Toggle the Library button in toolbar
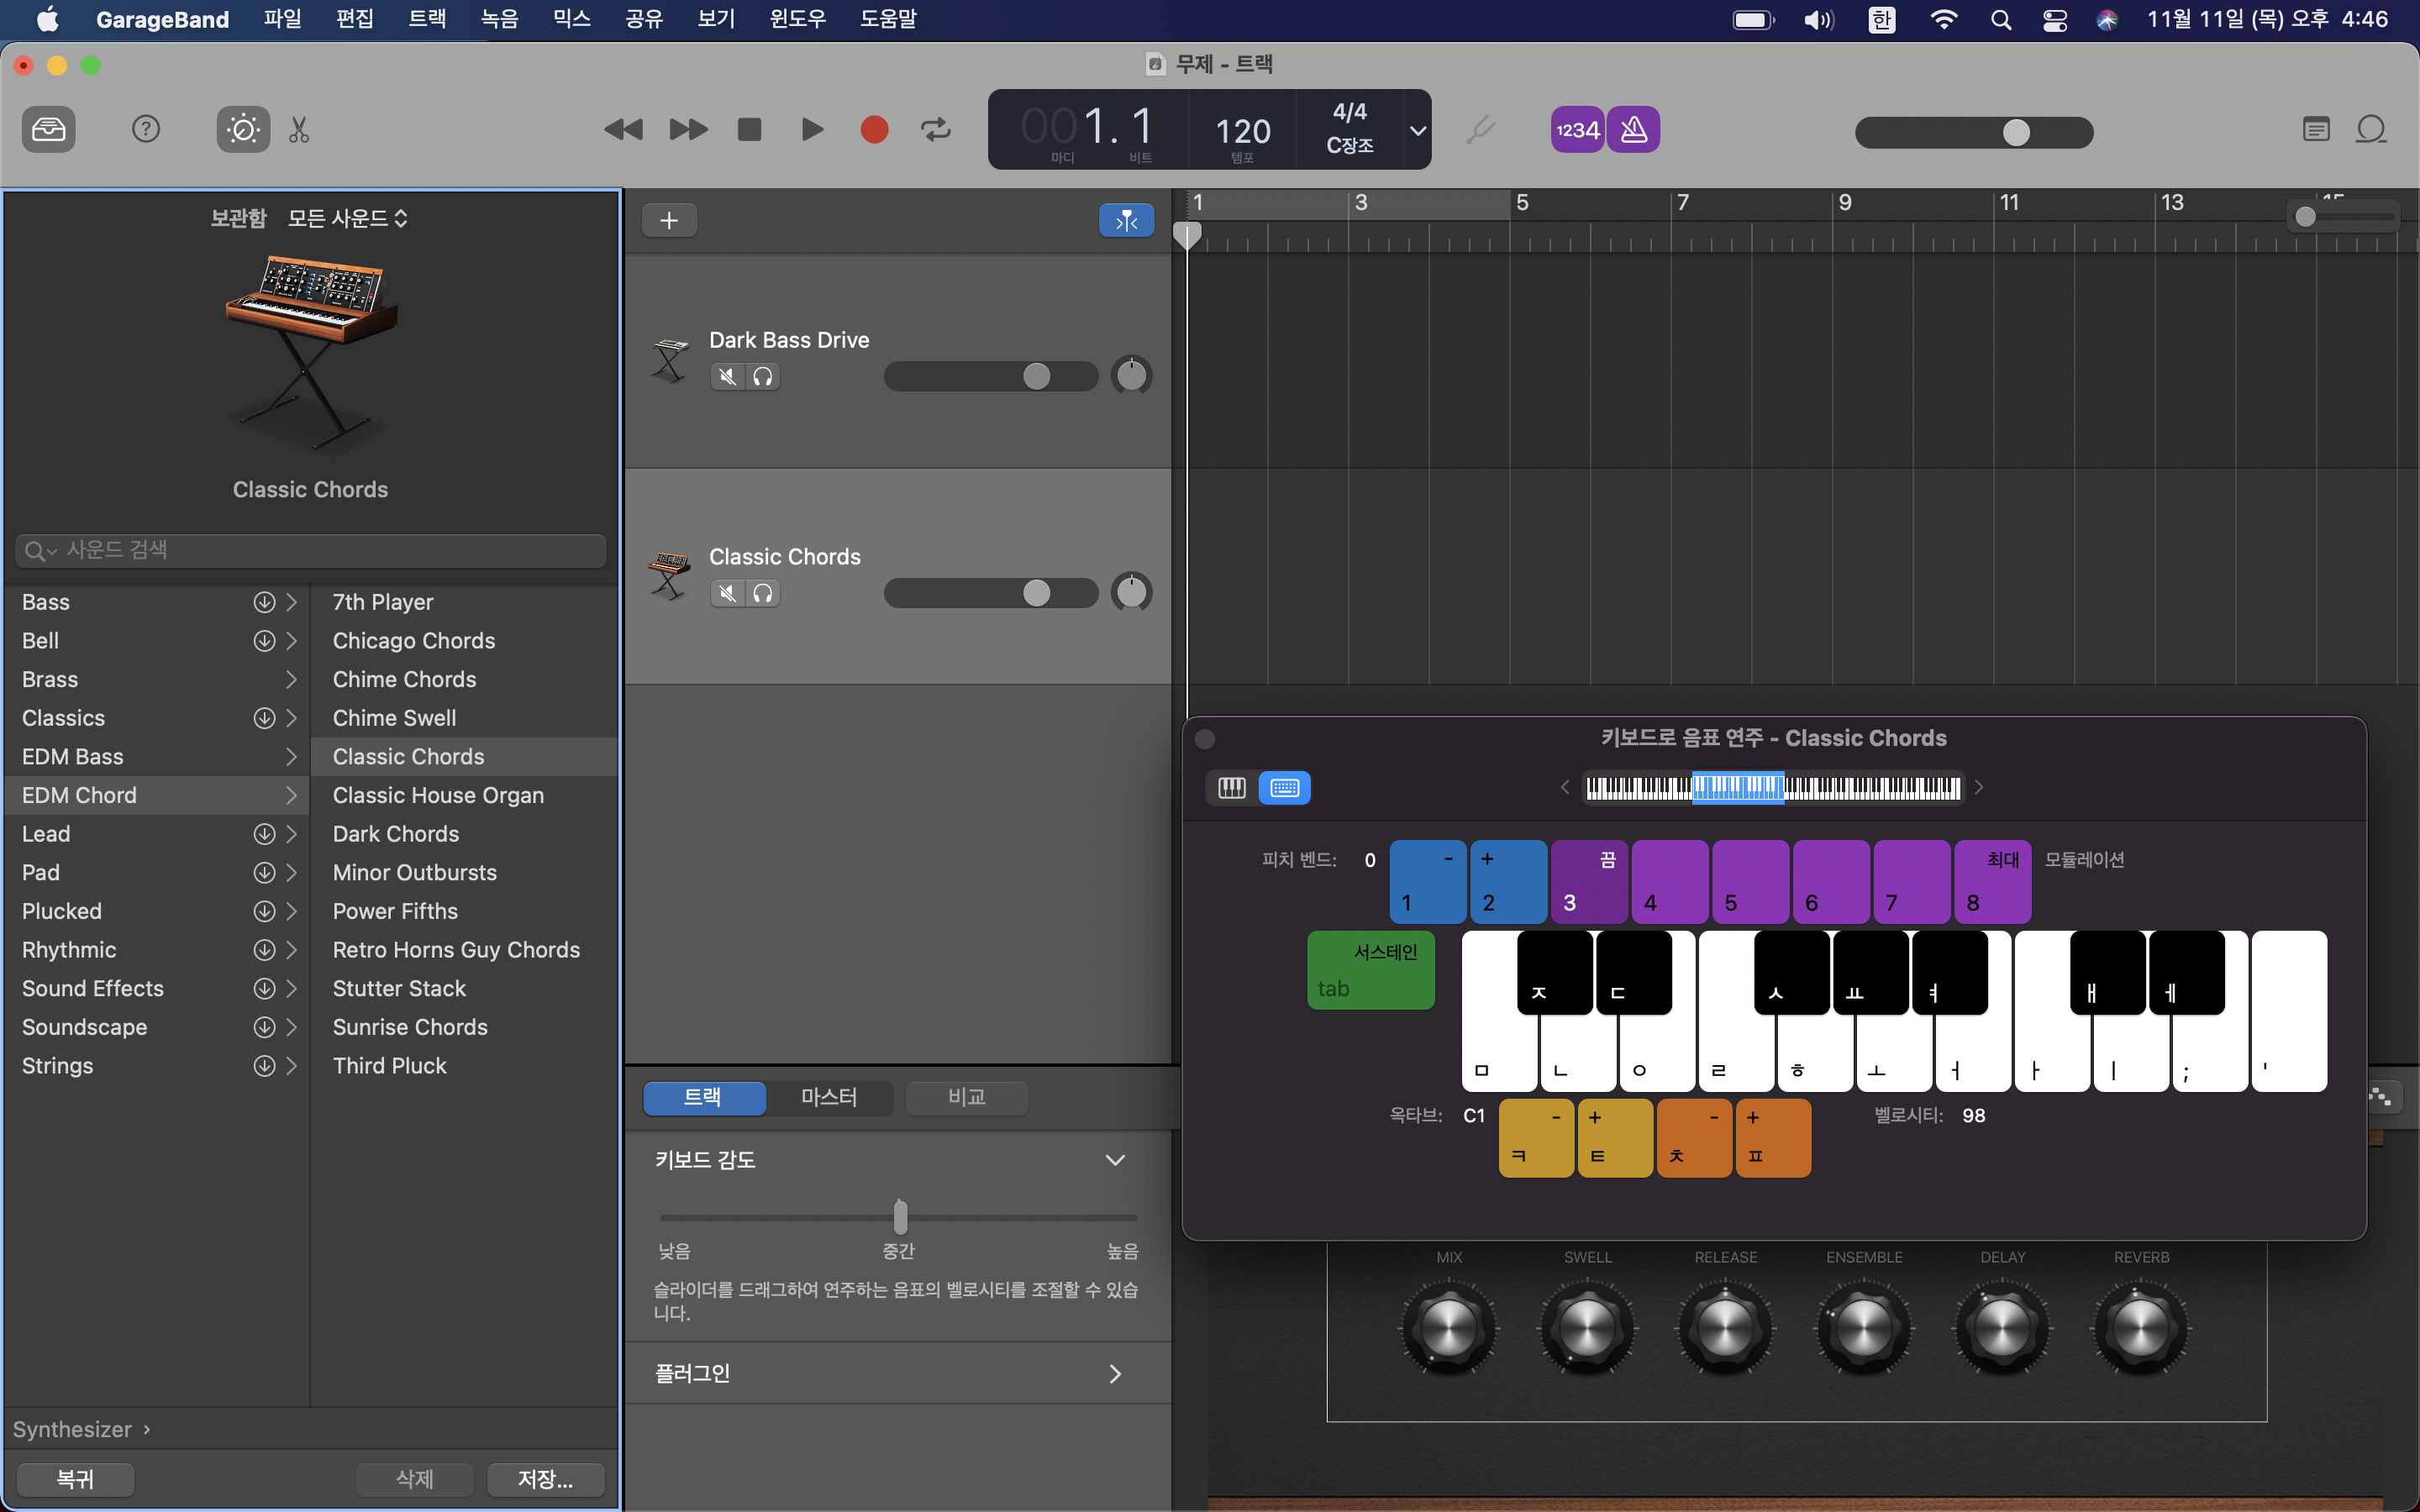The height and width of the screenshot is (1512, 2420). click(48, 130)
